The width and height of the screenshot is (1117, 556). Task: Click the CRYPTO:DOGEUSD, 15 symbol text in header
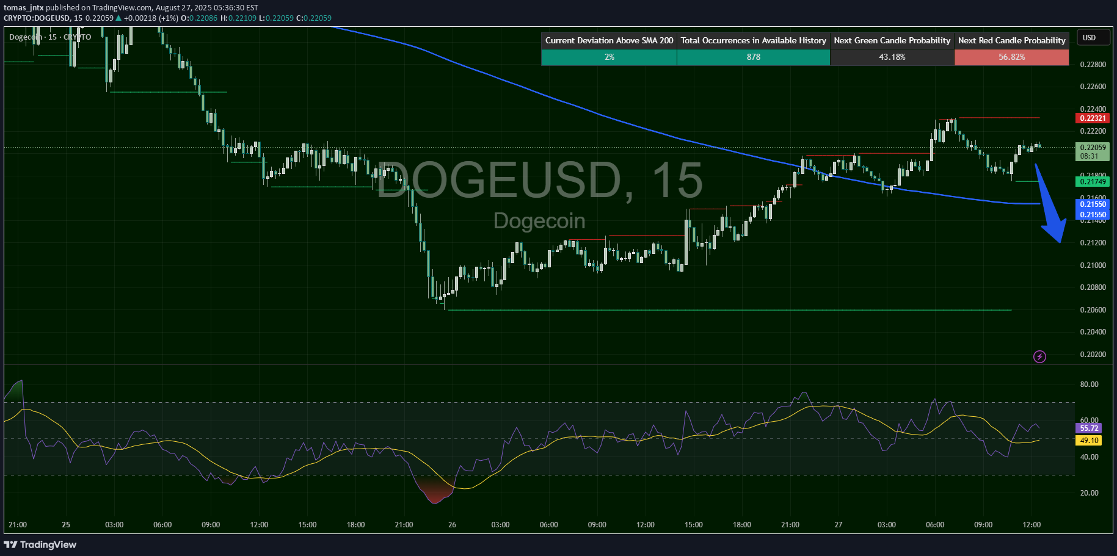click(x=43, y=18)
